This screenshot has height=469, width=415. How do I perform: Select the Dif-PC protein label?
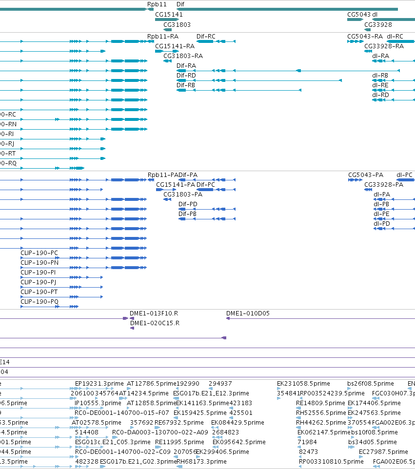[206, 185]
